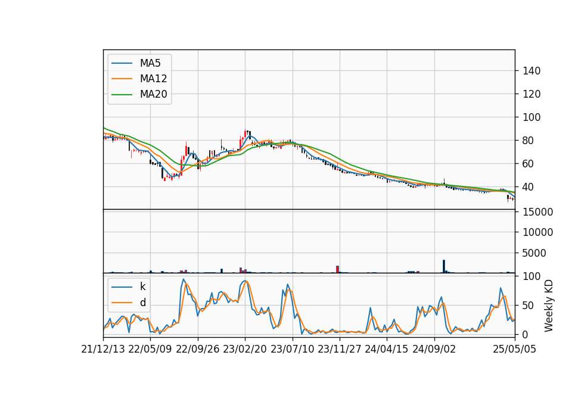Click the 5000 volume axis label
The image size is (572, 411).
pos(534,253)
